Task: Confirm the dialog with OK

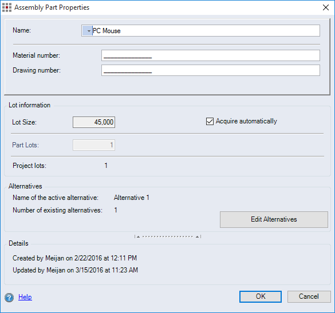Action: (x=261, y=296)
